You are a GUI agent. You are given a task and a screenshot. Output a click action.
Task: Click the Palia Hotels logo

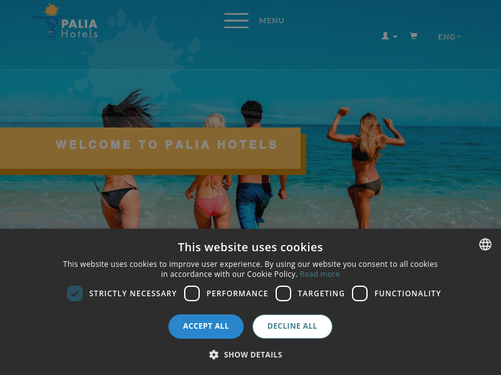65,21
